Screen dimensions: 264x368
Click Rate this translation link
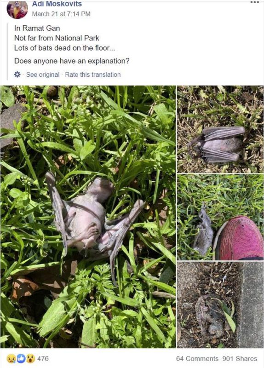[93, 75]
